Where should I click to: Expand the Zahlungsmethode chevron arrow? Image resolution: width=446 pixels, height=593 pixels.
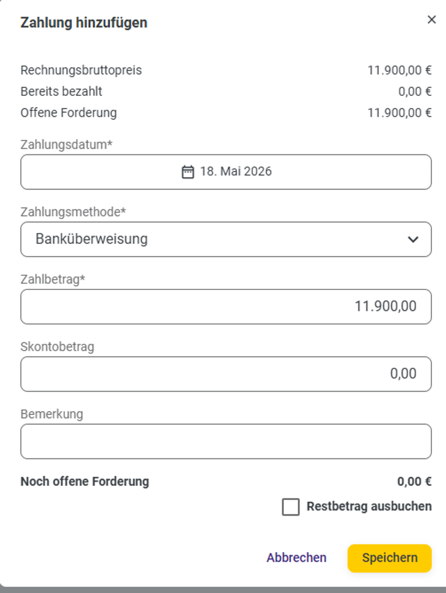pos(413,239)
